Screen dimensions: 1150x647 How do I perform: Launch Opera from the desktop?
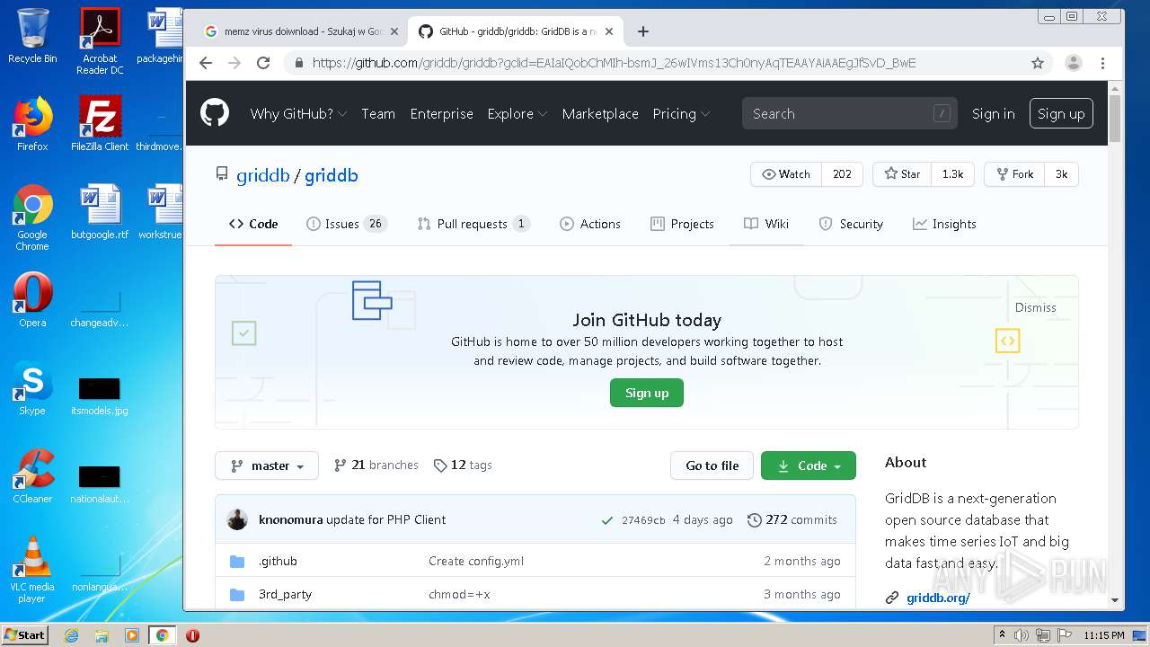(x=32, y=300)
